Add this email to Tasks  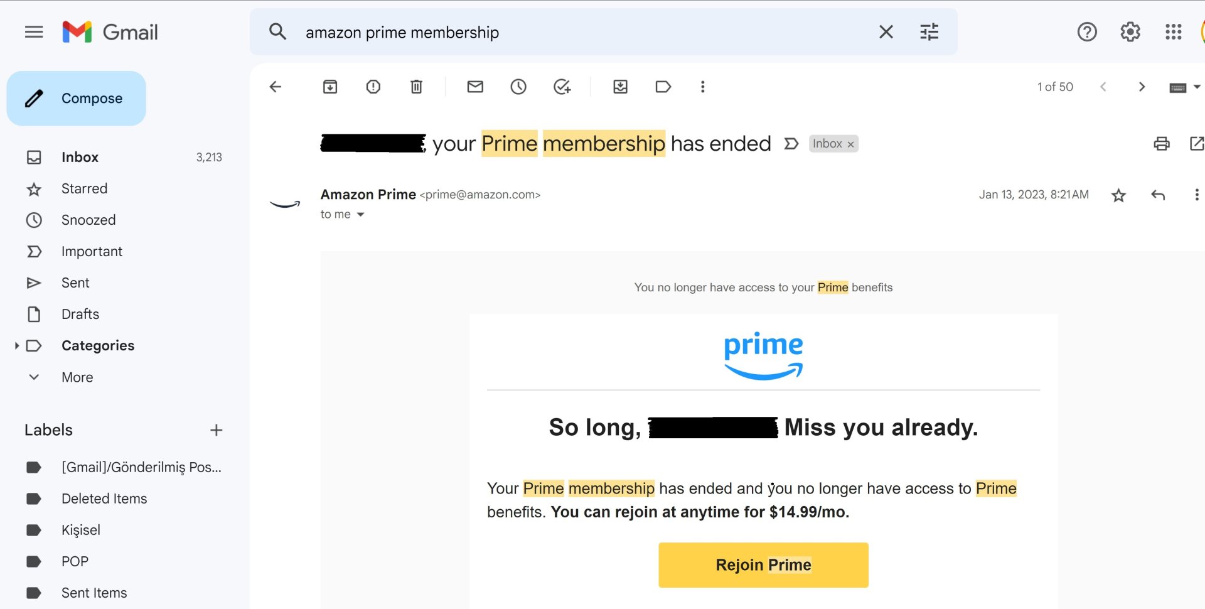[562, 87]
